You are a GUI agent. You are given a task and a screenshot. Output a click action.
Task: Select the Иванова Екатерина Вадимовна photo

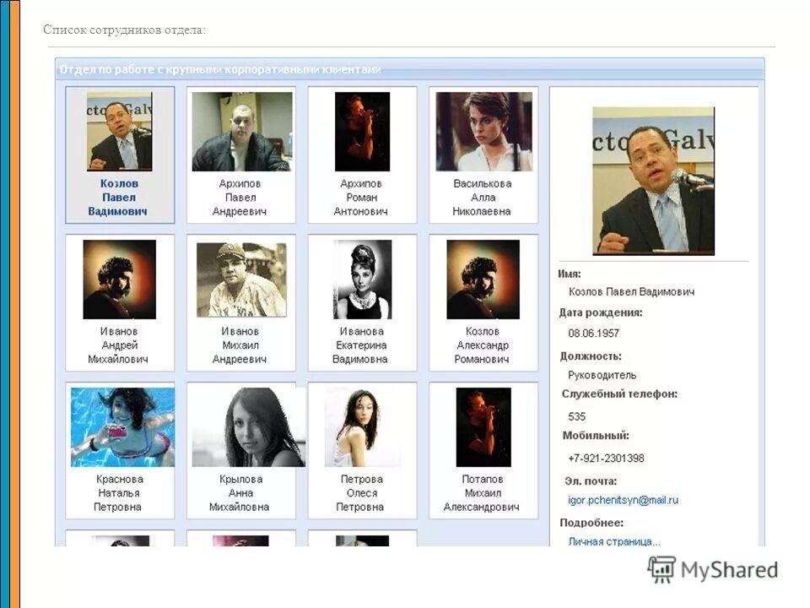click(362, 280)
